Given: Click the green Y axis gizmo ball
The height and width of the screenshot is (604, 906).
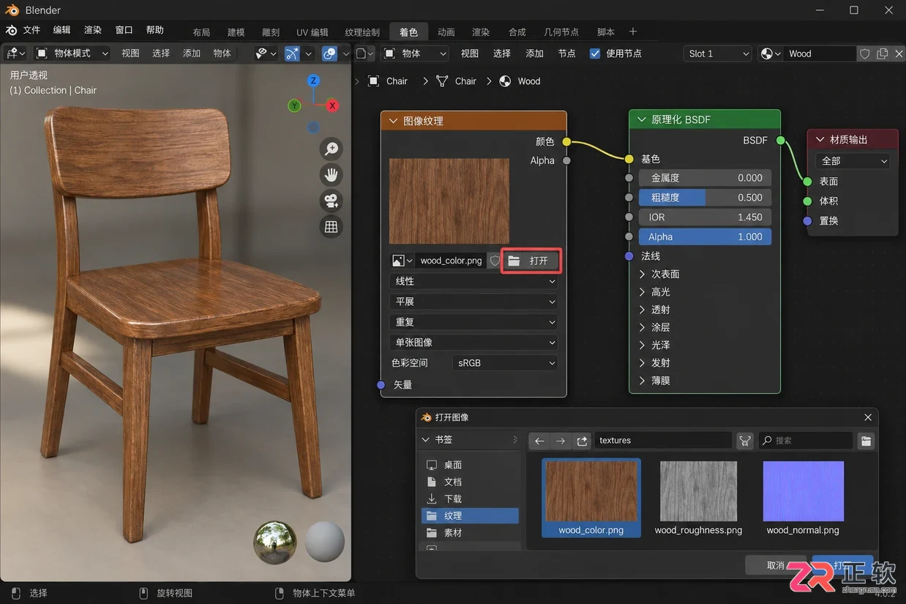Looking at the screenshot, I should (x=294, y=105).
